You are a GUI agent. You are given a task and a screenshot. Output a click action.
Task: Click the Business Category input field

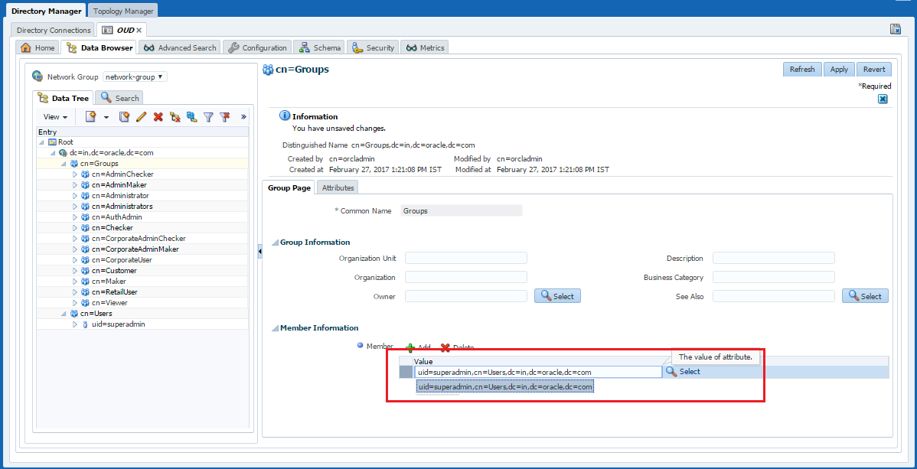[x=774, y=277]
